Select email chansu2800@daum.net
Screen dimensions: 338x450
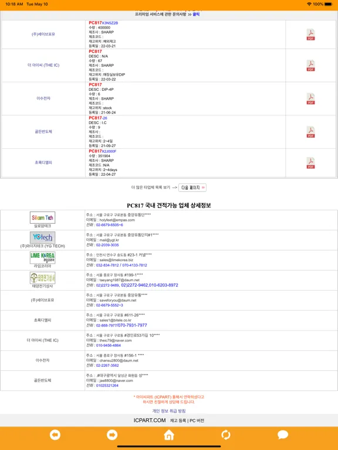click(119, 360)
